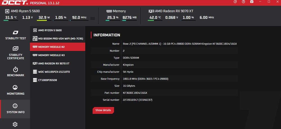
Task: Click the Memory icon in the header
Action: [109, 11]
